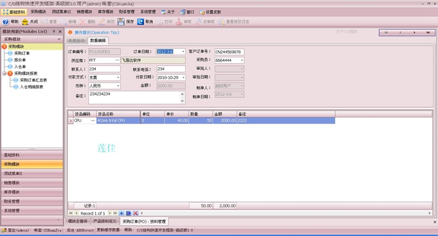This screenshot has height=236, width=438.
Task: Open the 关于 about menu
Action: 168,12
